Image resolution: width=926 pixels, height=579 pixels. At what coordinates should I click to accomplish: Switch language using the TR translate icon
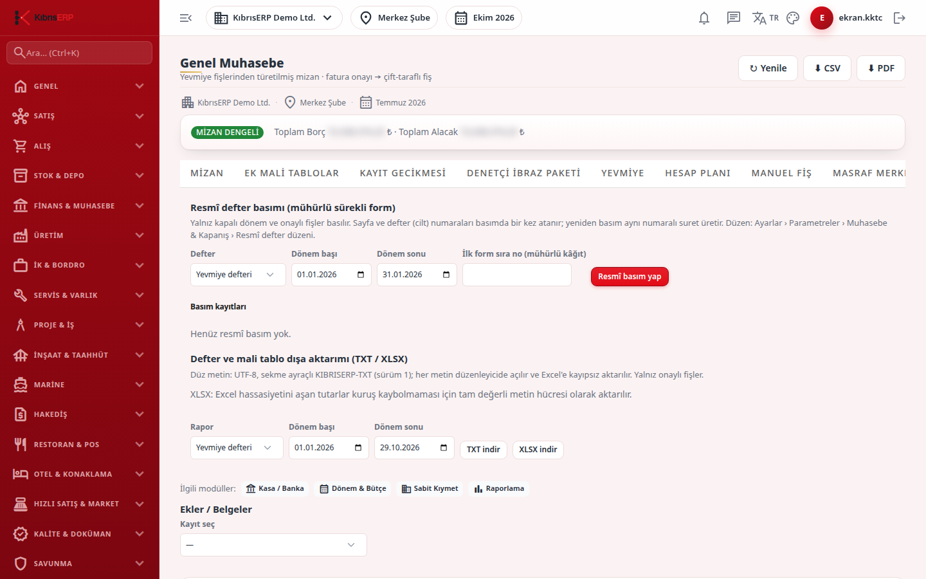(765, 18)
